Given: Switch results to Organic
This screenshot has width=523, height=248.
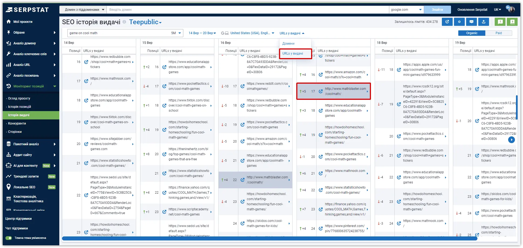Looking at the screenshot, I should (472, 33).
